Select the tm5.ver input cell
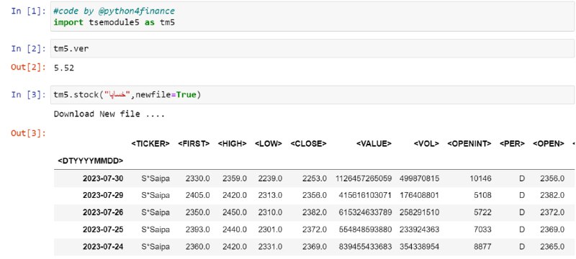This screenshot has height=259, width=576. coord(312,48)
